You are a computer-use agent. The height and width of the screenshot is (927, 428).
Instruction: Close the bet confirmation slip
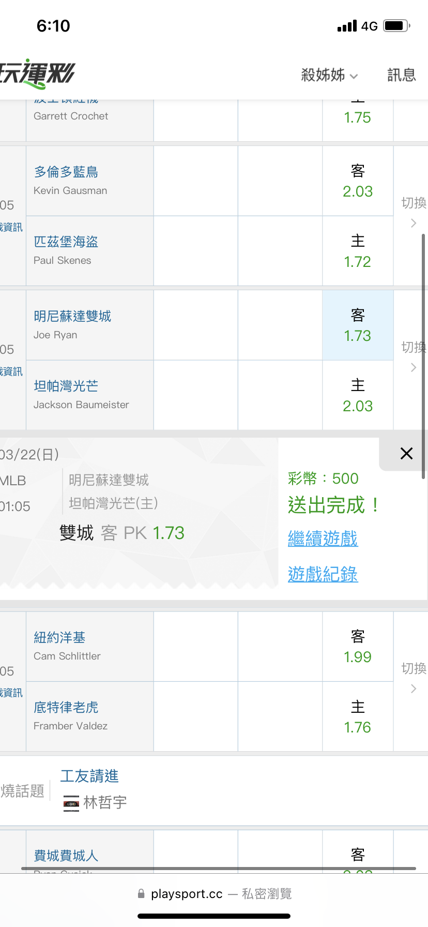406,454
